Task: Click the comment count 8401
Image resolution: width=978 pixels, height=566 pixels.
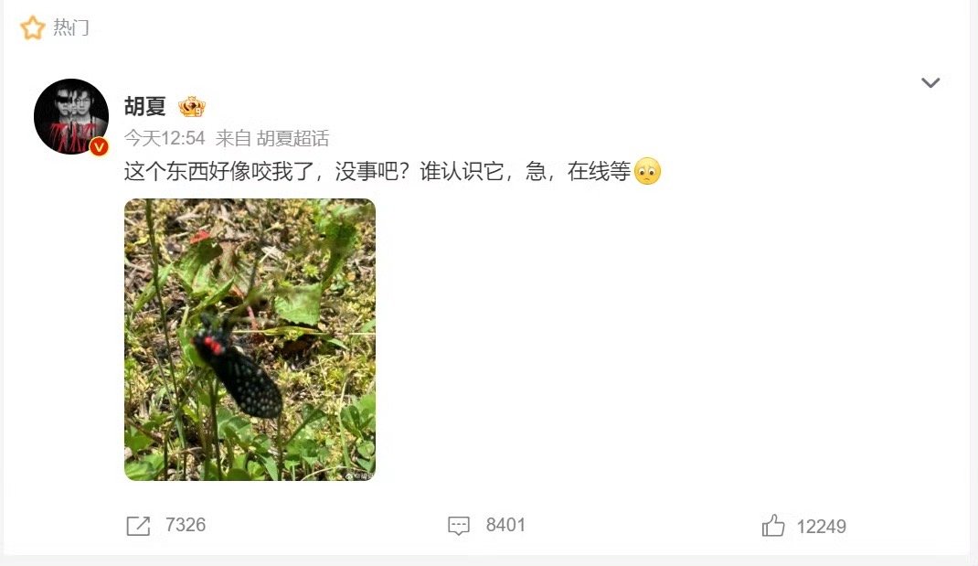Action: point(505,525)
